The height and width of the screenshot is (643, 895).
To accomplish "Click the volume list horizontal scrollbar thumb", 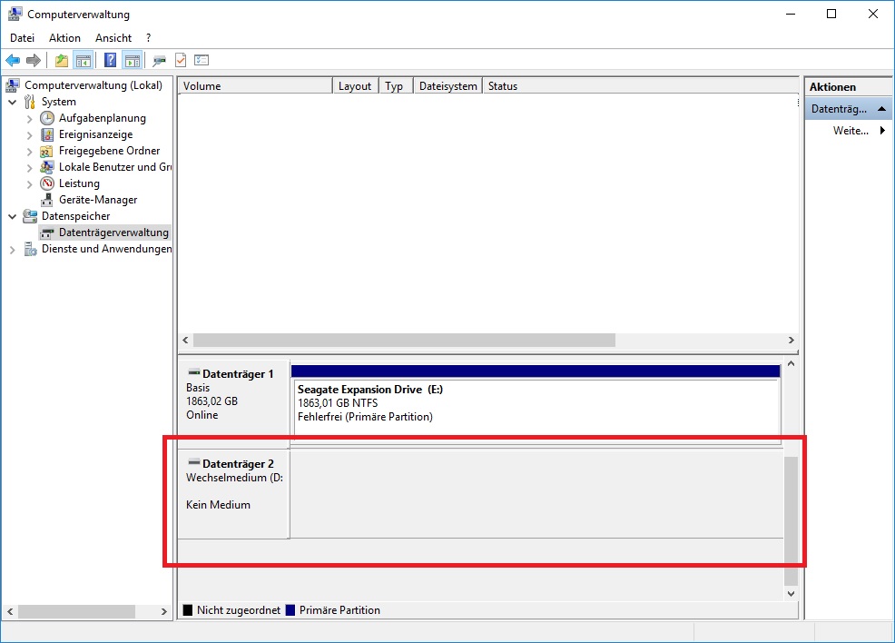I will (x=404, y=341).
